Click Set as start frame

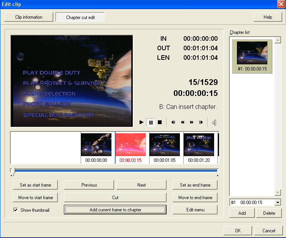(35, 185)
